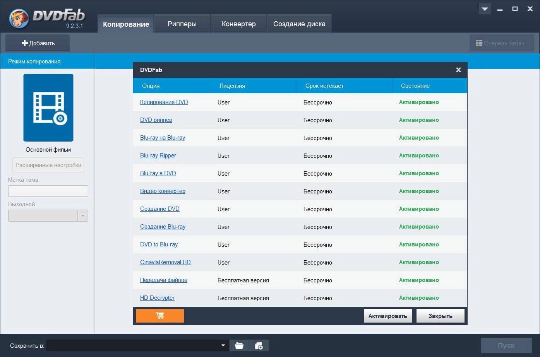Open the DVD риппер link
540x357 pixels.
[x=156, y=120]
